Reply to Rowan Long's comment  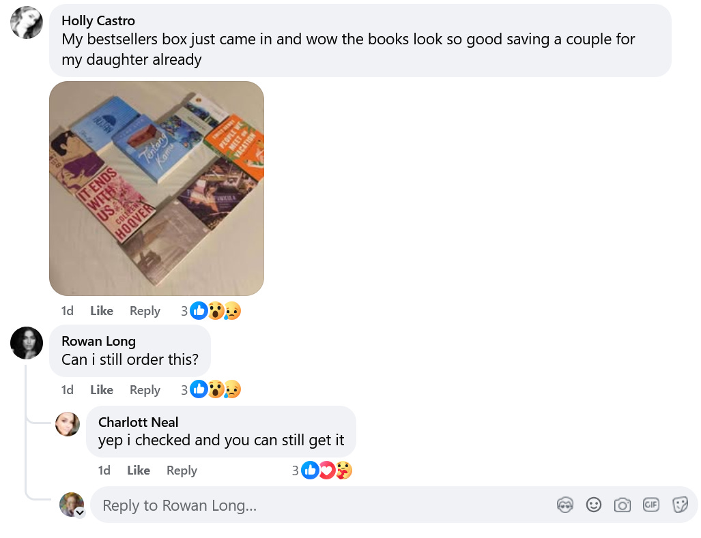(145, 390)
